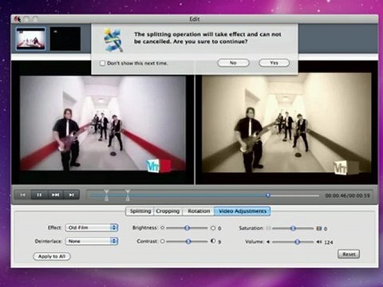Click the high brightness sun icon
This screenshot has width=383, height=287.
click(x=213, y=228)
